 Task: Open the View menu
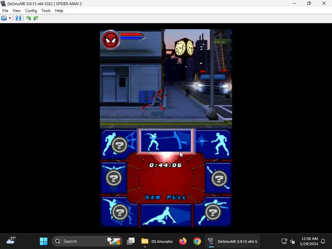pos(17,11)
